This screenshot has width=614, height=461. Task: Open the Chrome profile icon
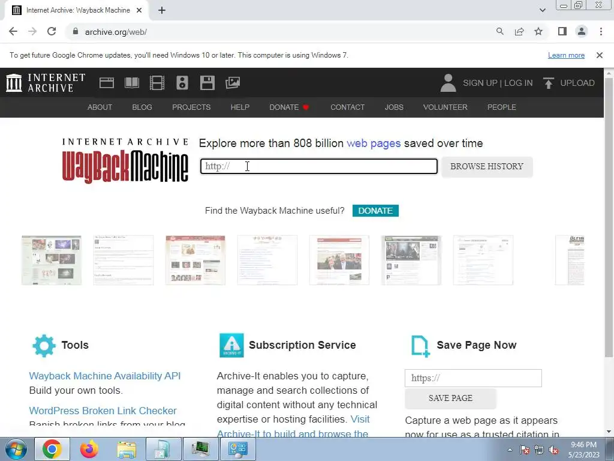pyautogui.click(x=582, y=31)
